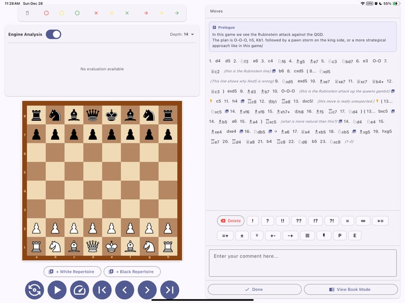Select the move hxg5 in the move list
This screenshot has height=303, width=405.
coord(387,131)
